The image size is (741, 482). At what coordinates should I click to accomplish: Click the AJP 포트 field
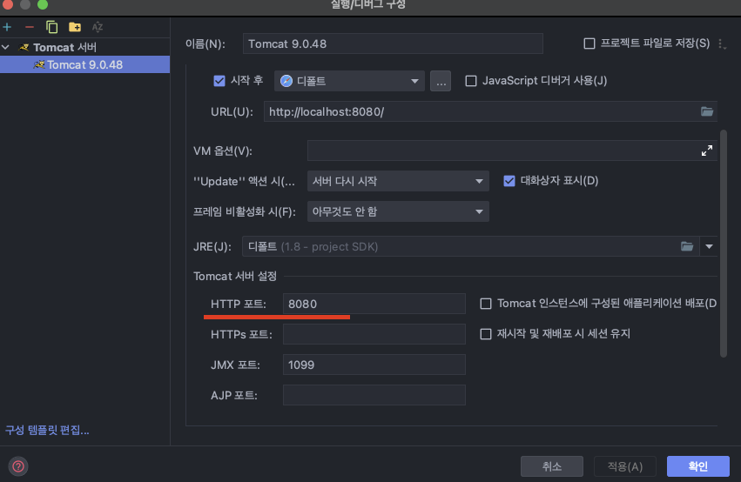(374, 395)
